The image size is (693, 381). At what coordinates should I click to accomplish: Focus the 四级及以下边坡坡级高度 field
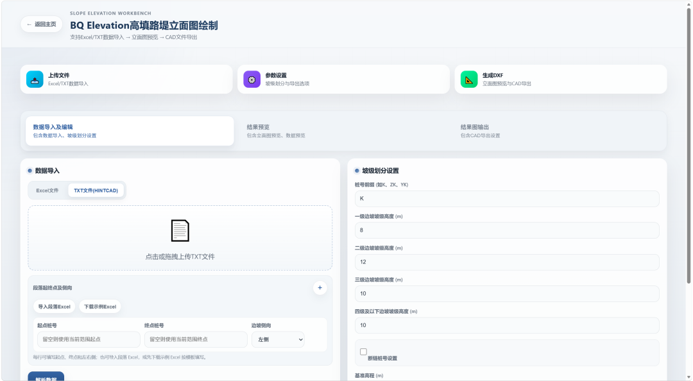pyautogui.click(x=507, y=325)
